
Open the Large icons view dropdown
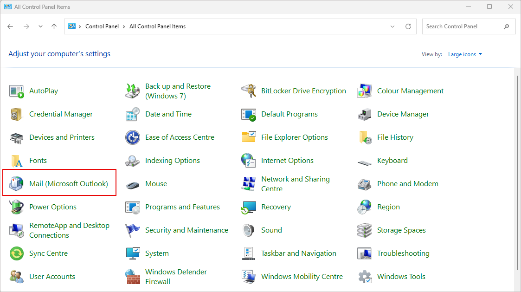pyautogui.click(x=465, y=54)
